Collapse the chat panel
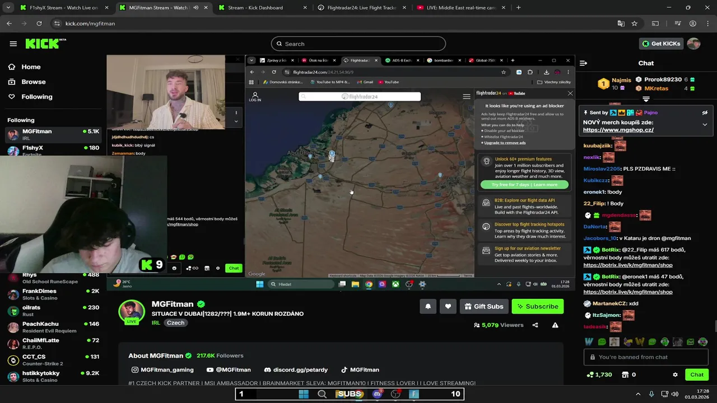The height and width of the screenshot is (403, 717). click(583, 63)
